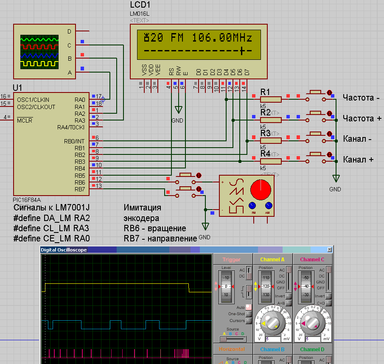Image resolution: width=384 pixels, height=364 pixels.
Task: Toggle the Cursors button in Trigger panel
Action: click(x=248, y=320)
